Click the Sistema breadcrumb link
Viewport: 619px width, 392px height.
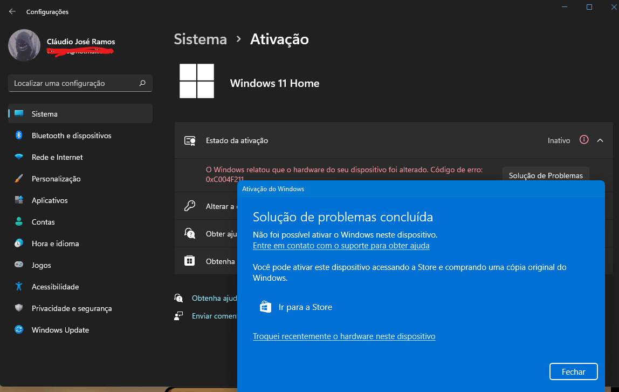pyautogui.click(x=200, y=39)
